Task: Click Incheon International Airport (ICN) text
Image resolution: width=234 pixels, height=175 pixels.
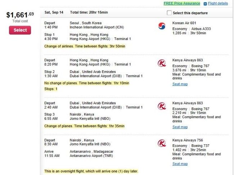Action: point(97,27)
